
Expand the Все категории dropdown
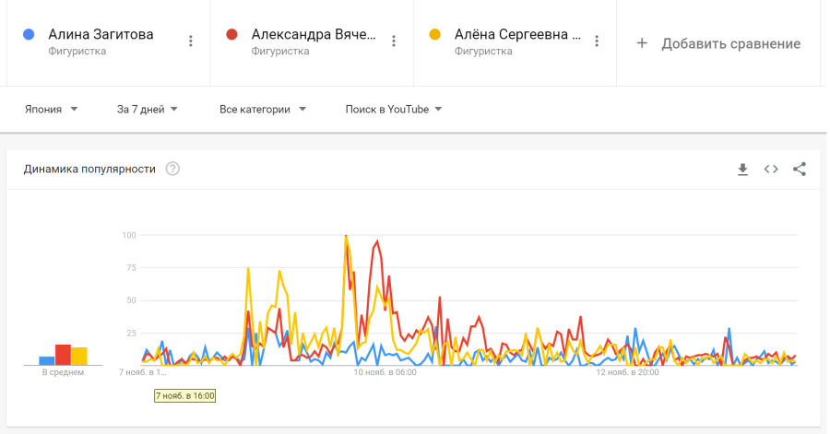click(x=263, y=109)
